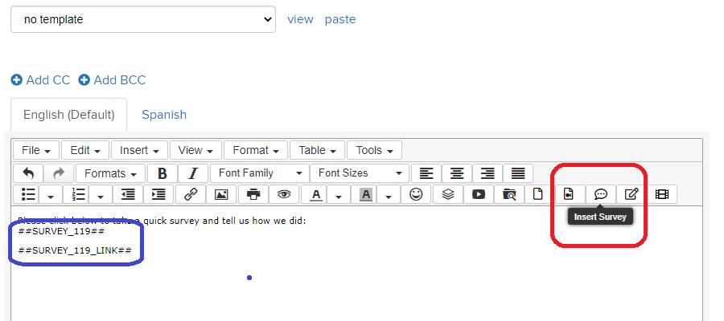Viewport: 724px width, 321px height.
Task: Open the Tools menu
Action: click(x=374, y=151)
